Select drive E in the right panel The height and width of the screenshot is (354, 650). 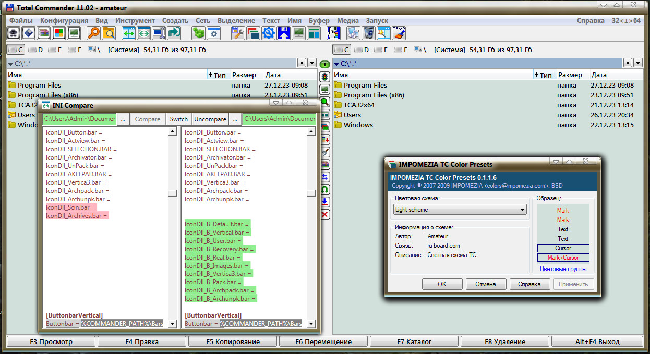coord(381,50)
